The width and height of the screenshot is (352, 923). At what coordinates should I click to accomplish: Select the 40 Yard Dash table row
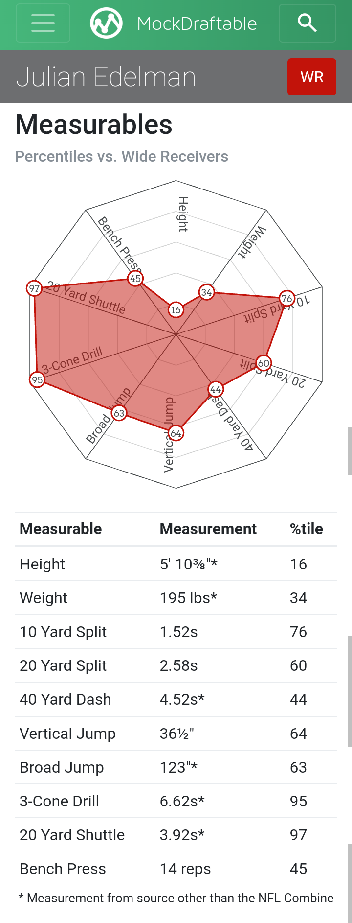click(176, 699)
